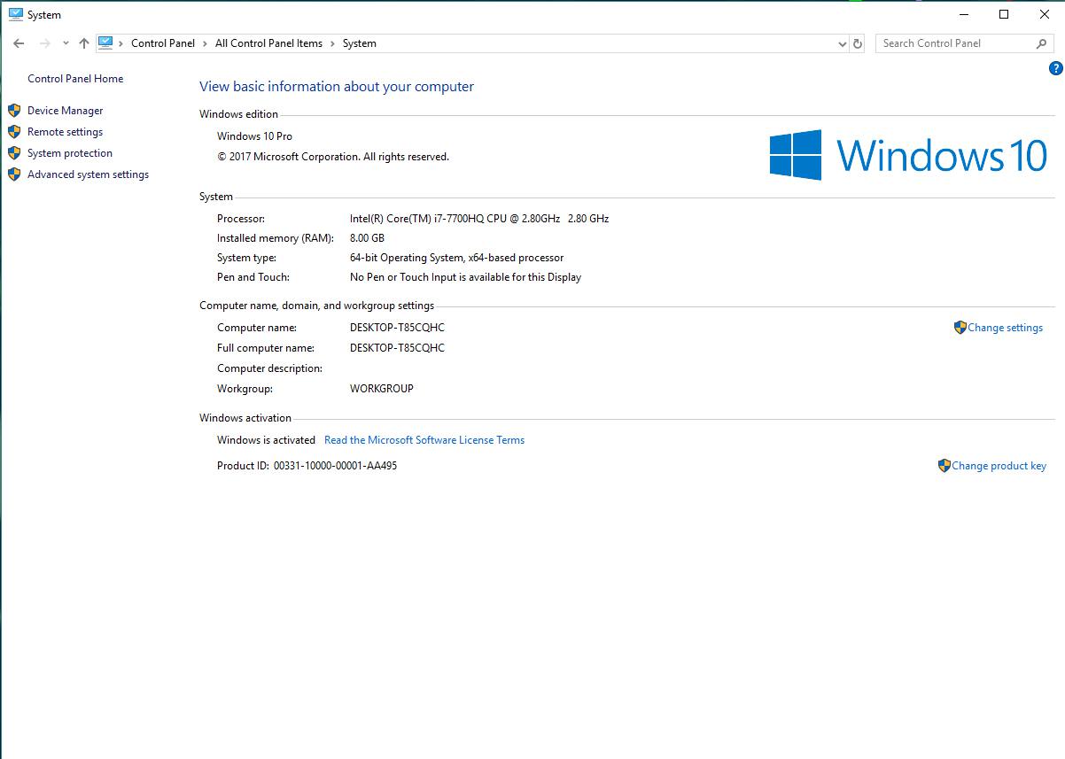Maximize the System window

tap(1004, 14)
